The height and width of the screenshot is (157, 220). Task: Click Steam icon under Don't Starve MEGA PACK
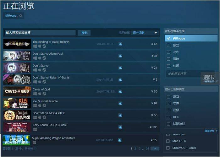44,117
